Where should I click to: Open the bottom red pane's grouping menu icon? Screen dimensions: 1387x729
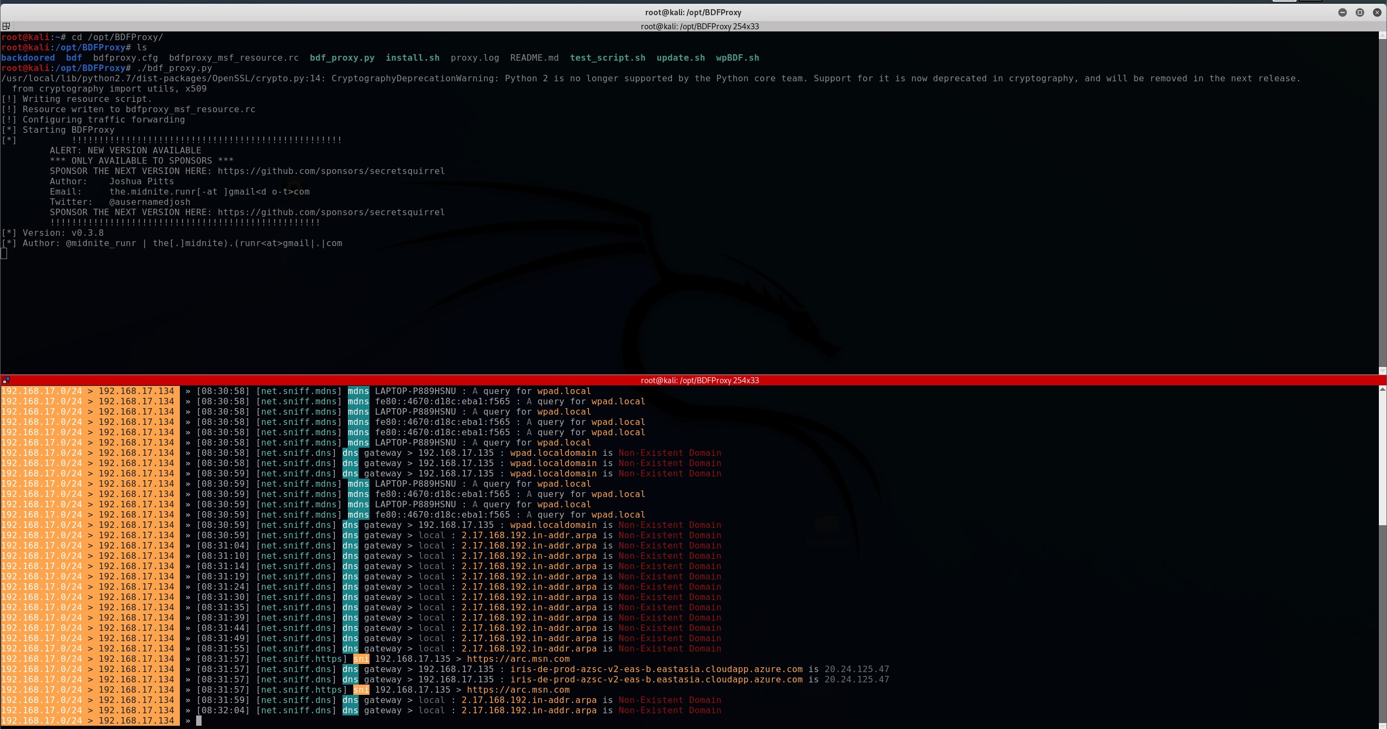(6, 380)
